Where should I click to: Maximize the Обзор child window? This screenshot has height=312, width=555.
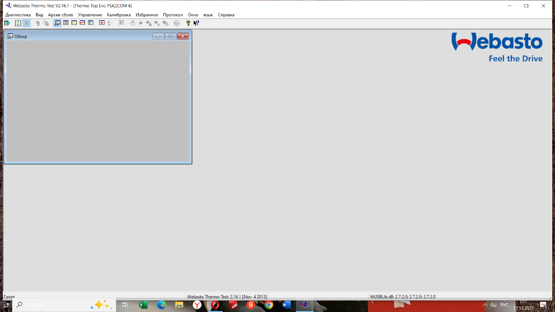(x=170, y=36)
